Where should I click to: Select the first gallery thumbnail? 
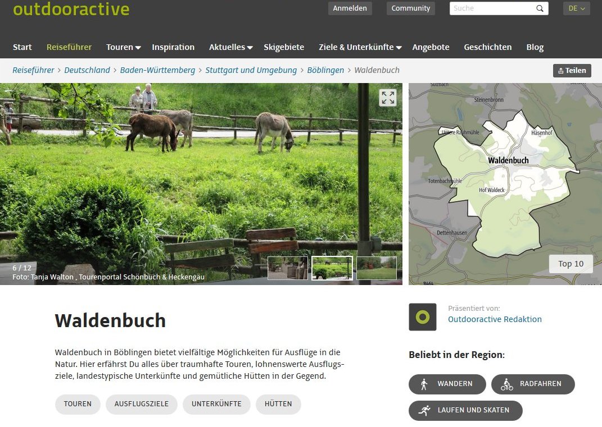tap(287, 268)
